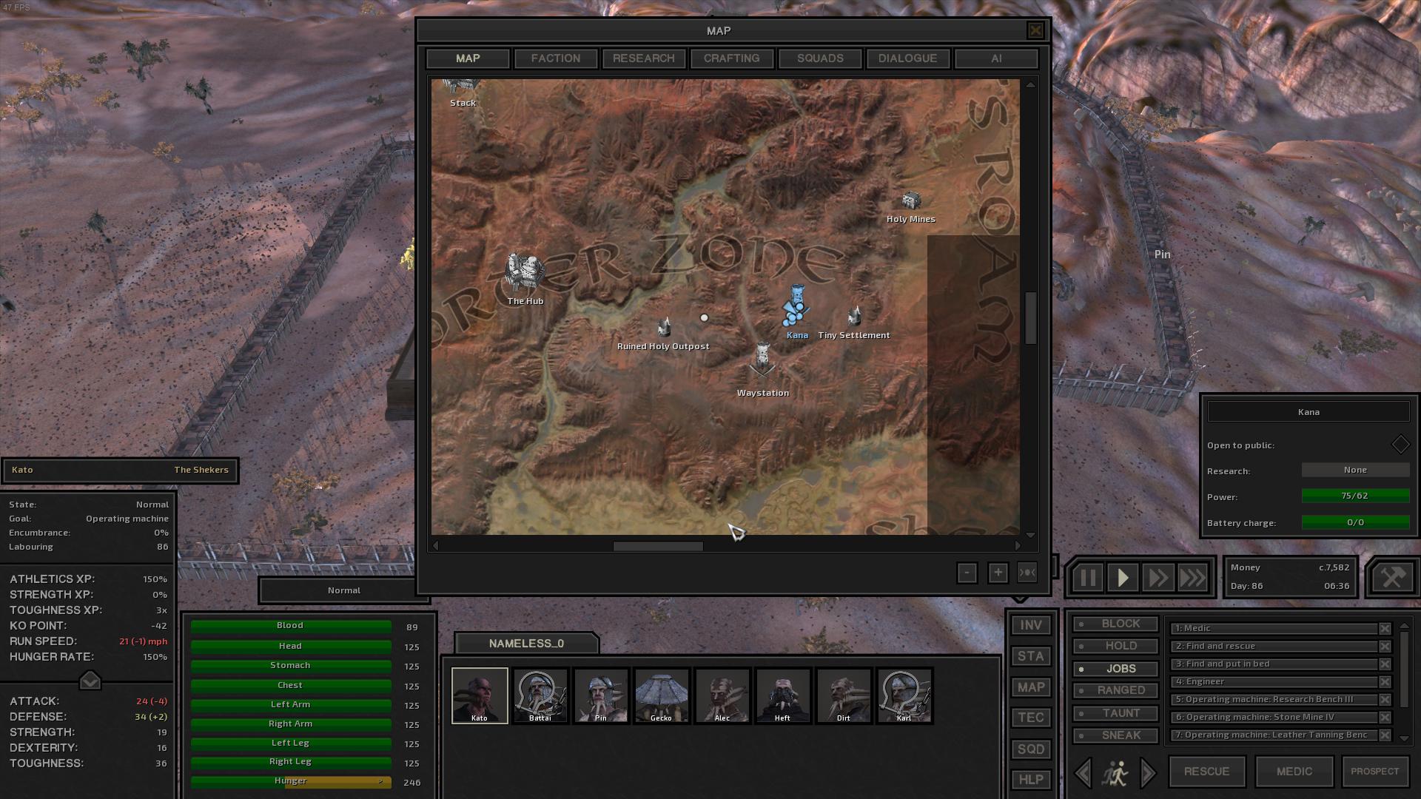Switch to the Research tab
The height and width of the screenshot is (799, 1421).
644,58
